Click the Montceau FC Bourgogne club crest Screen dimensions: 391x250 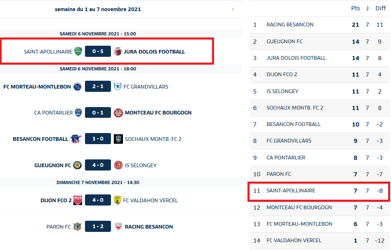pos(118,112)
